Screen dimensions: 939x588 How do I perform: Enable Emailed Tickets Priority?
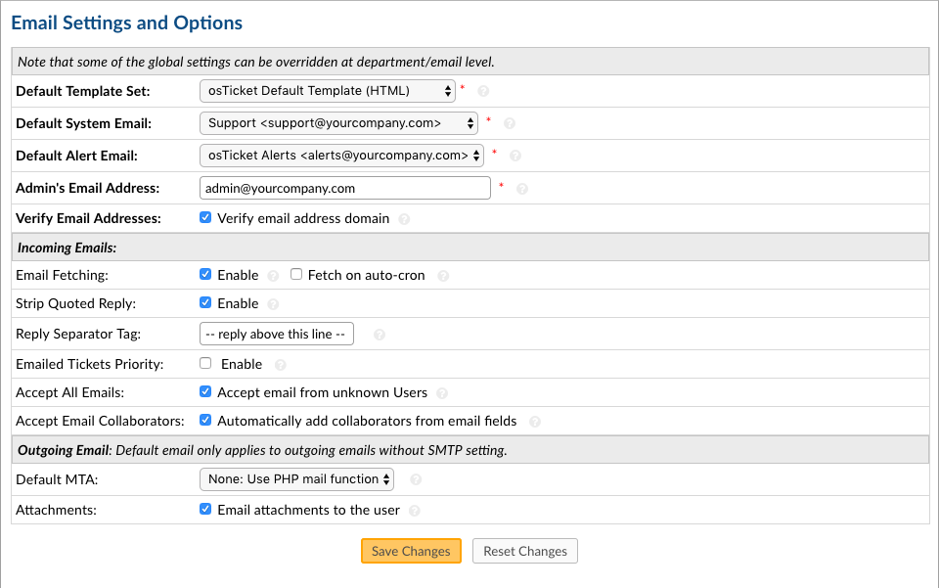205,363
